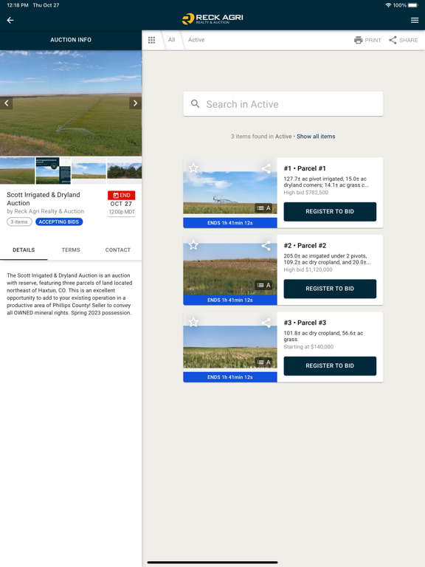Tap the search magnifier icon
The image size is (425, 567).
click(x=195, y=104)
